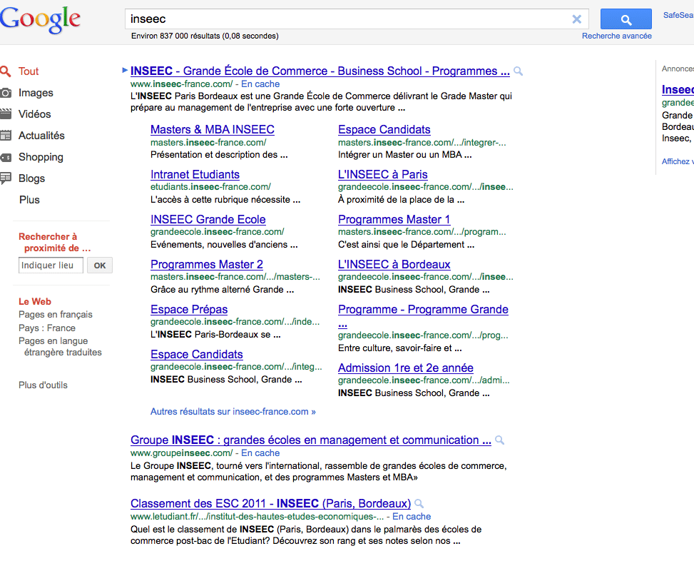Open Espace Candidats masters sitelink
The height and width of the screenshot is (561, 694).
[384, 130]
